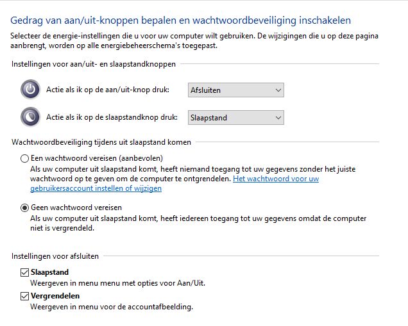Click the sleep button moon icon

click(x=30, y=117)
